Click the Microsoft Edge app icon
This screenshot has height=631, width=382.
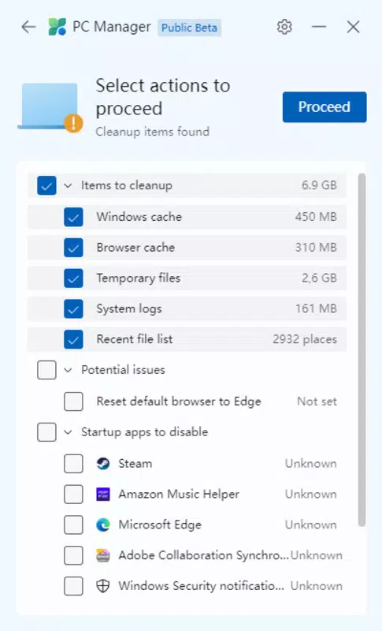point(103,525)
